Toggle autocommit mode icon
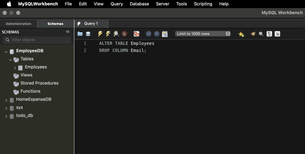The height and width of the screenshot is (154, 305). (x=165, y=34)
